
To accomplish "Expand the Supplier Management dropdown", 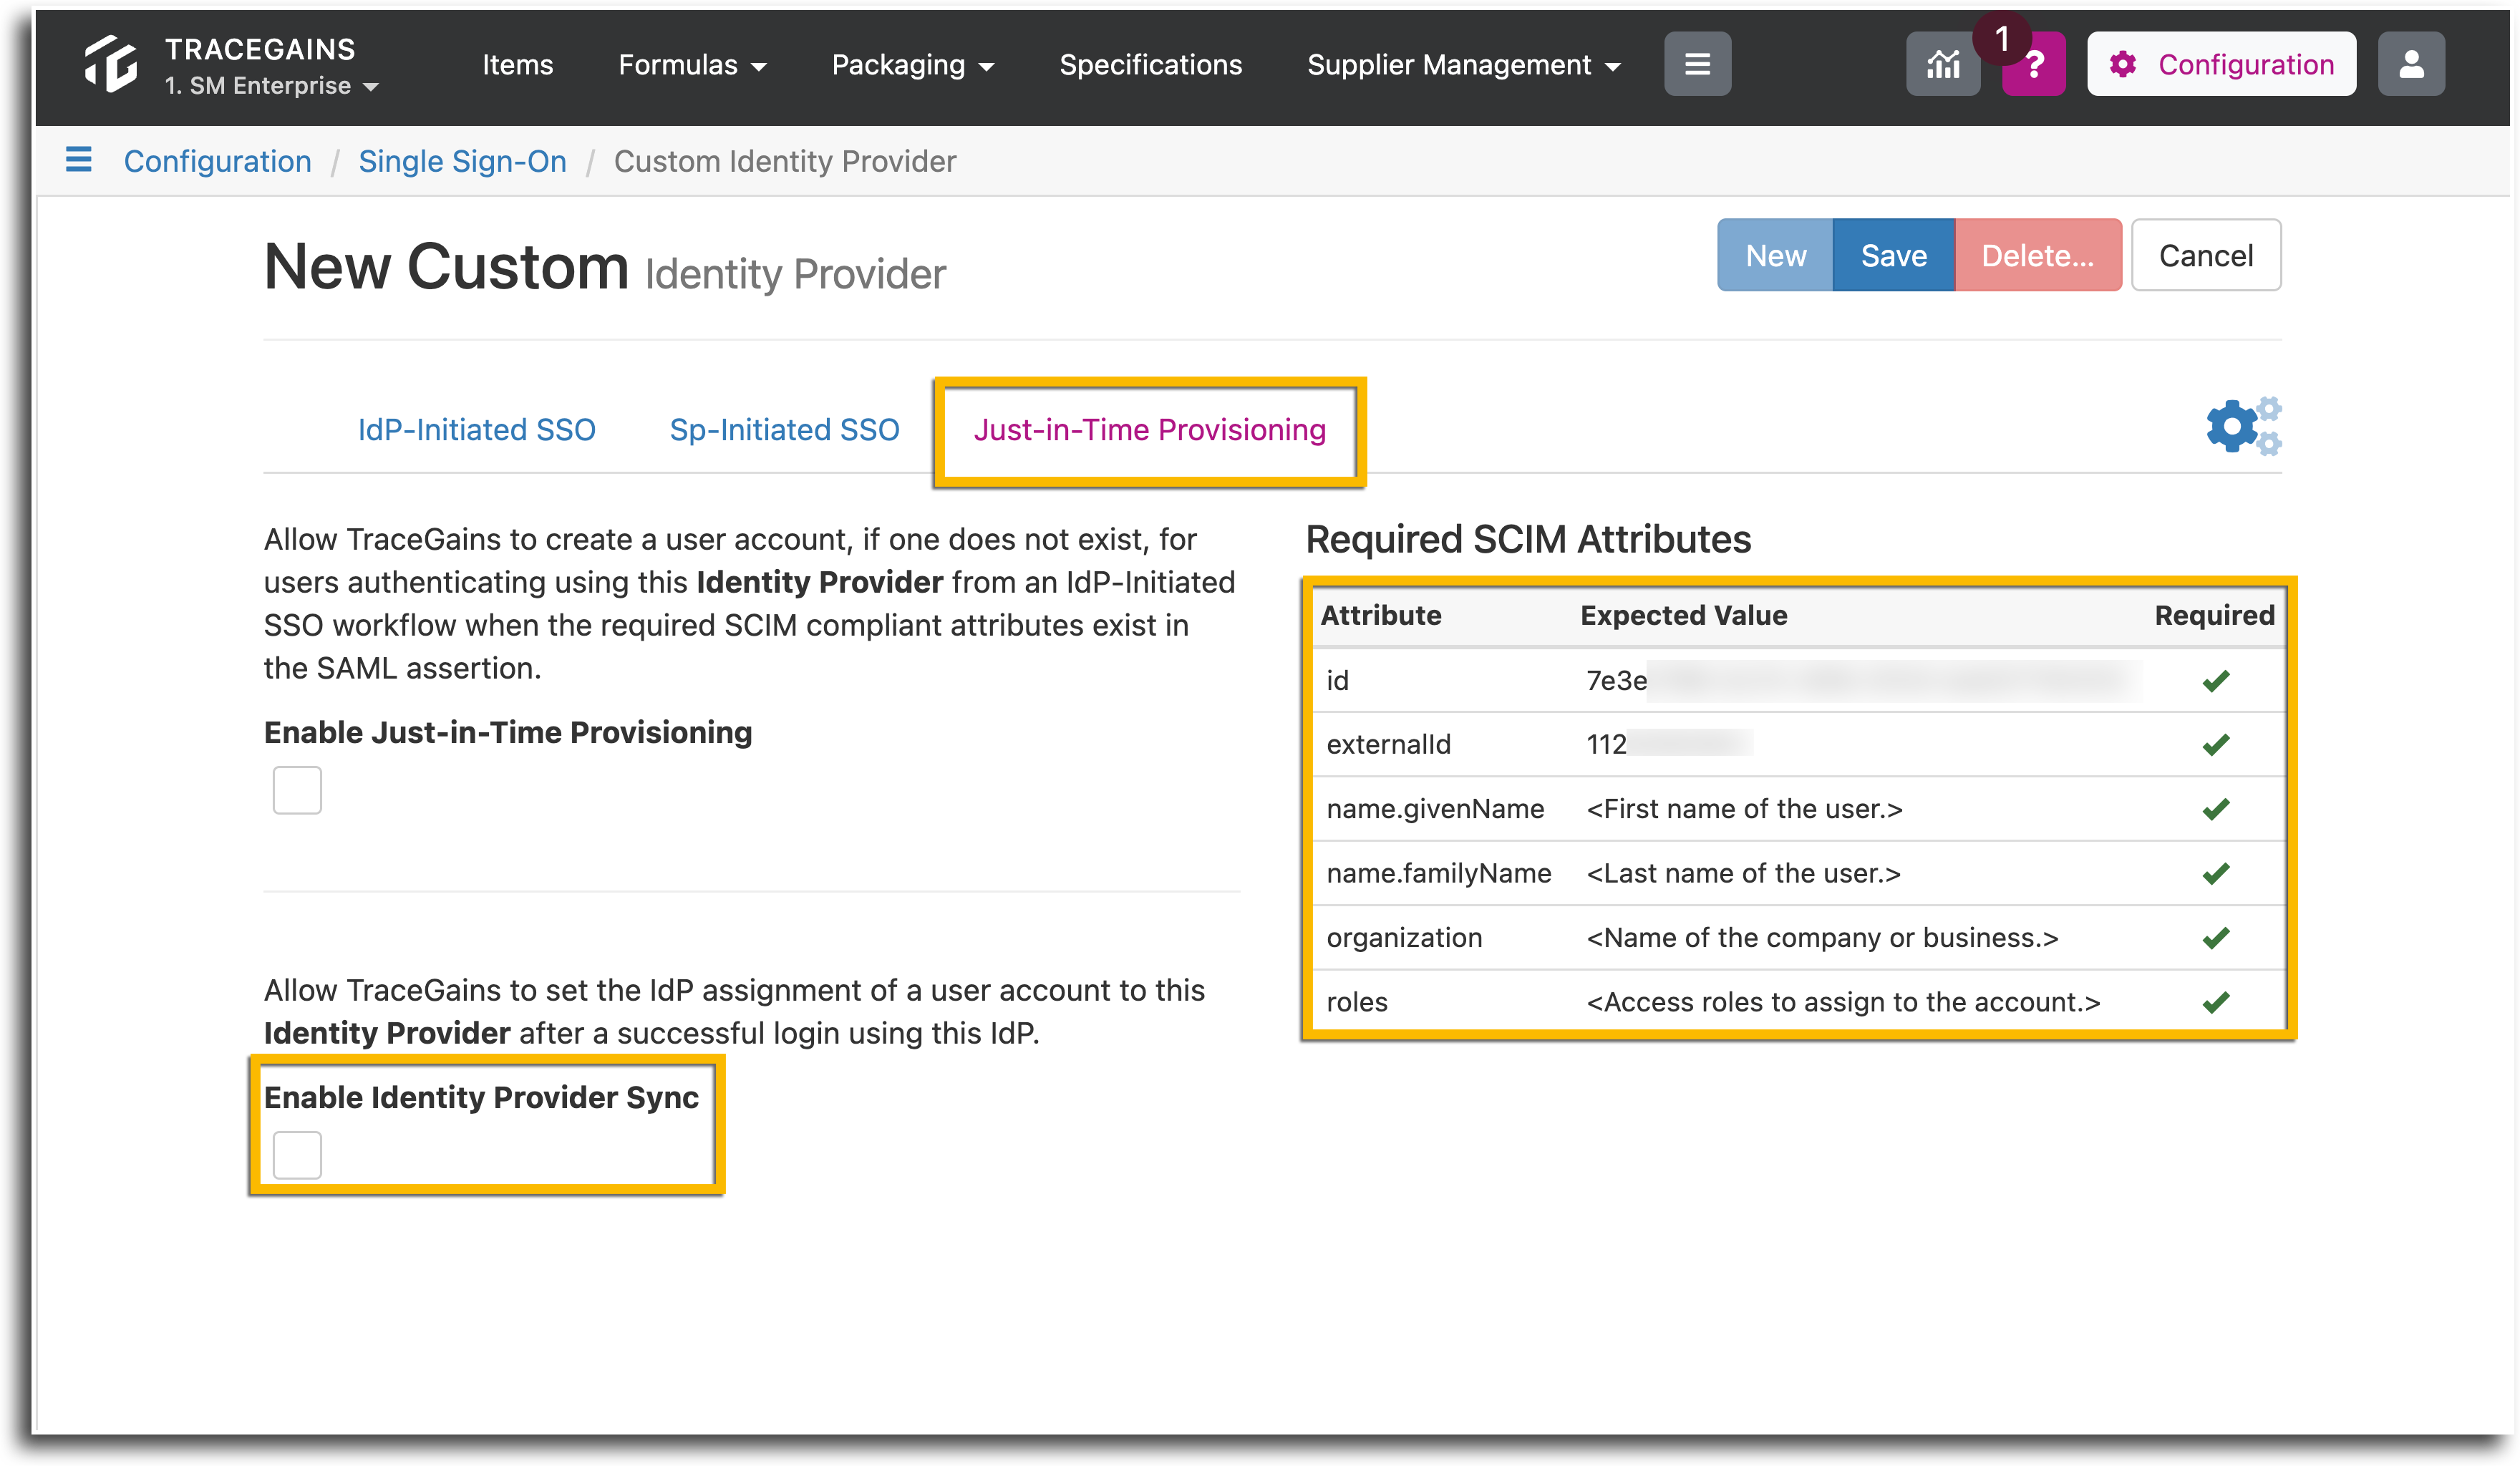I will click(x=1463, y=65).
